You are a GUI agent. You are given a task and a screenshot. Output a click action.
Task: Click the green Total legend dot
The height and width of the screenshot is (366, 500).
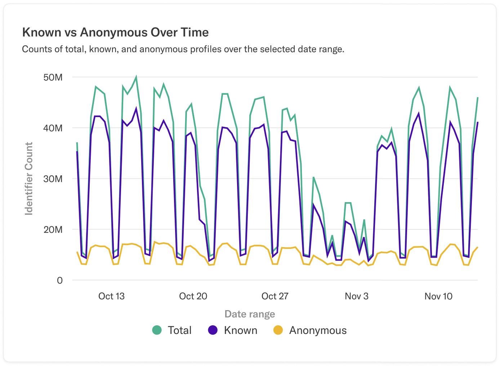pos(157,330)
